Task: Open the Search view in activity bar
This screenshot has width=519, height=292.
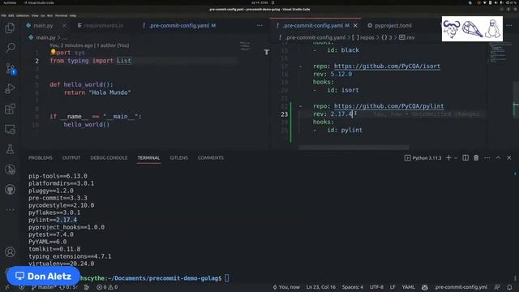Action: coord(10,48)
